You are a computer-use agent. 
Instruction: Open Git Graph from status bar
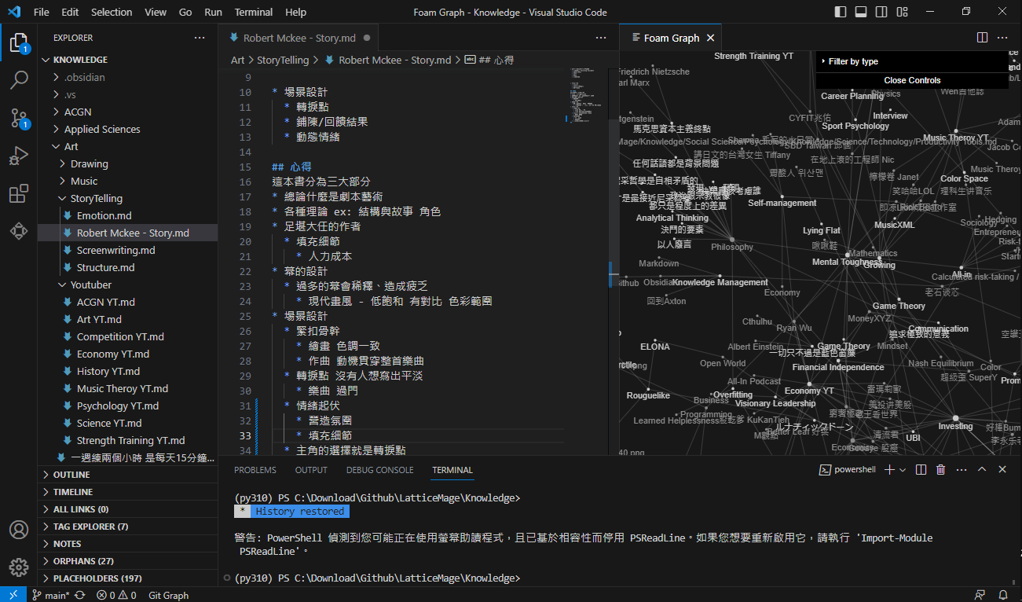click(x=168, y=595)
